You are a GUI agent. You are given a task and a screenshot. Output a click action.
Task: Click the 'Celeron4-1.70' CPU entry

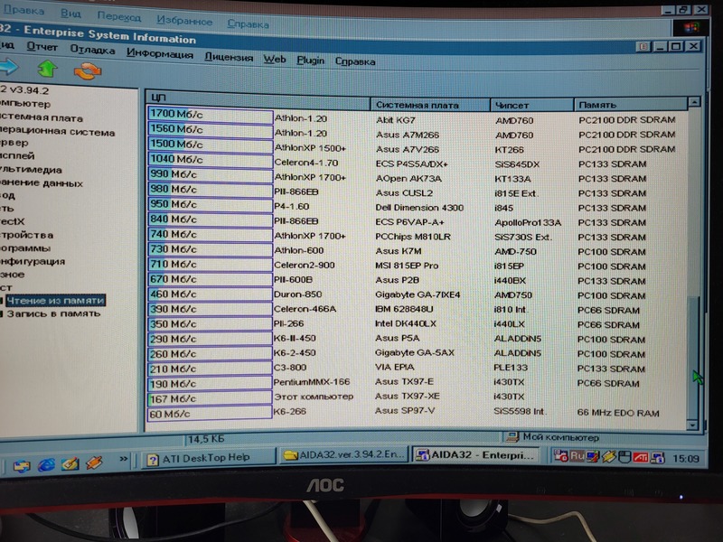point(306,163)
